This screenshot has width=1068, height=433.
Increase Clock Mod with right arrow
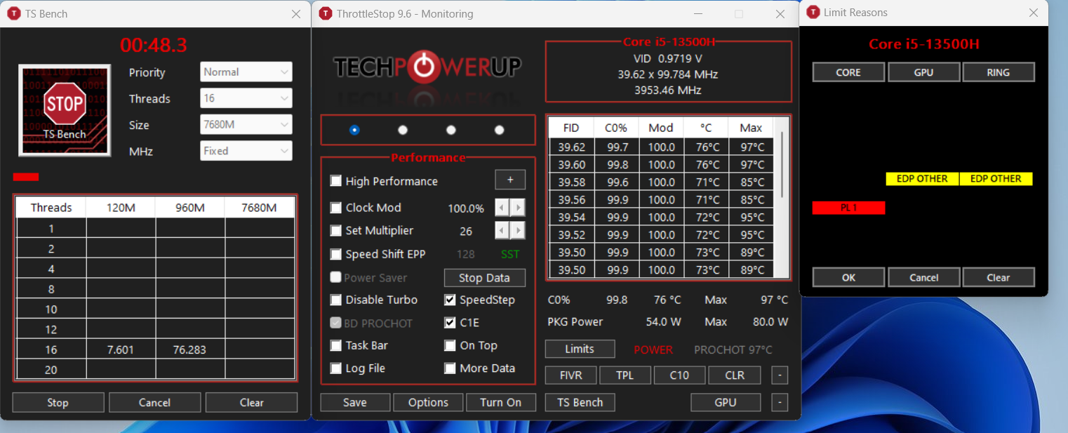point(518,208)
